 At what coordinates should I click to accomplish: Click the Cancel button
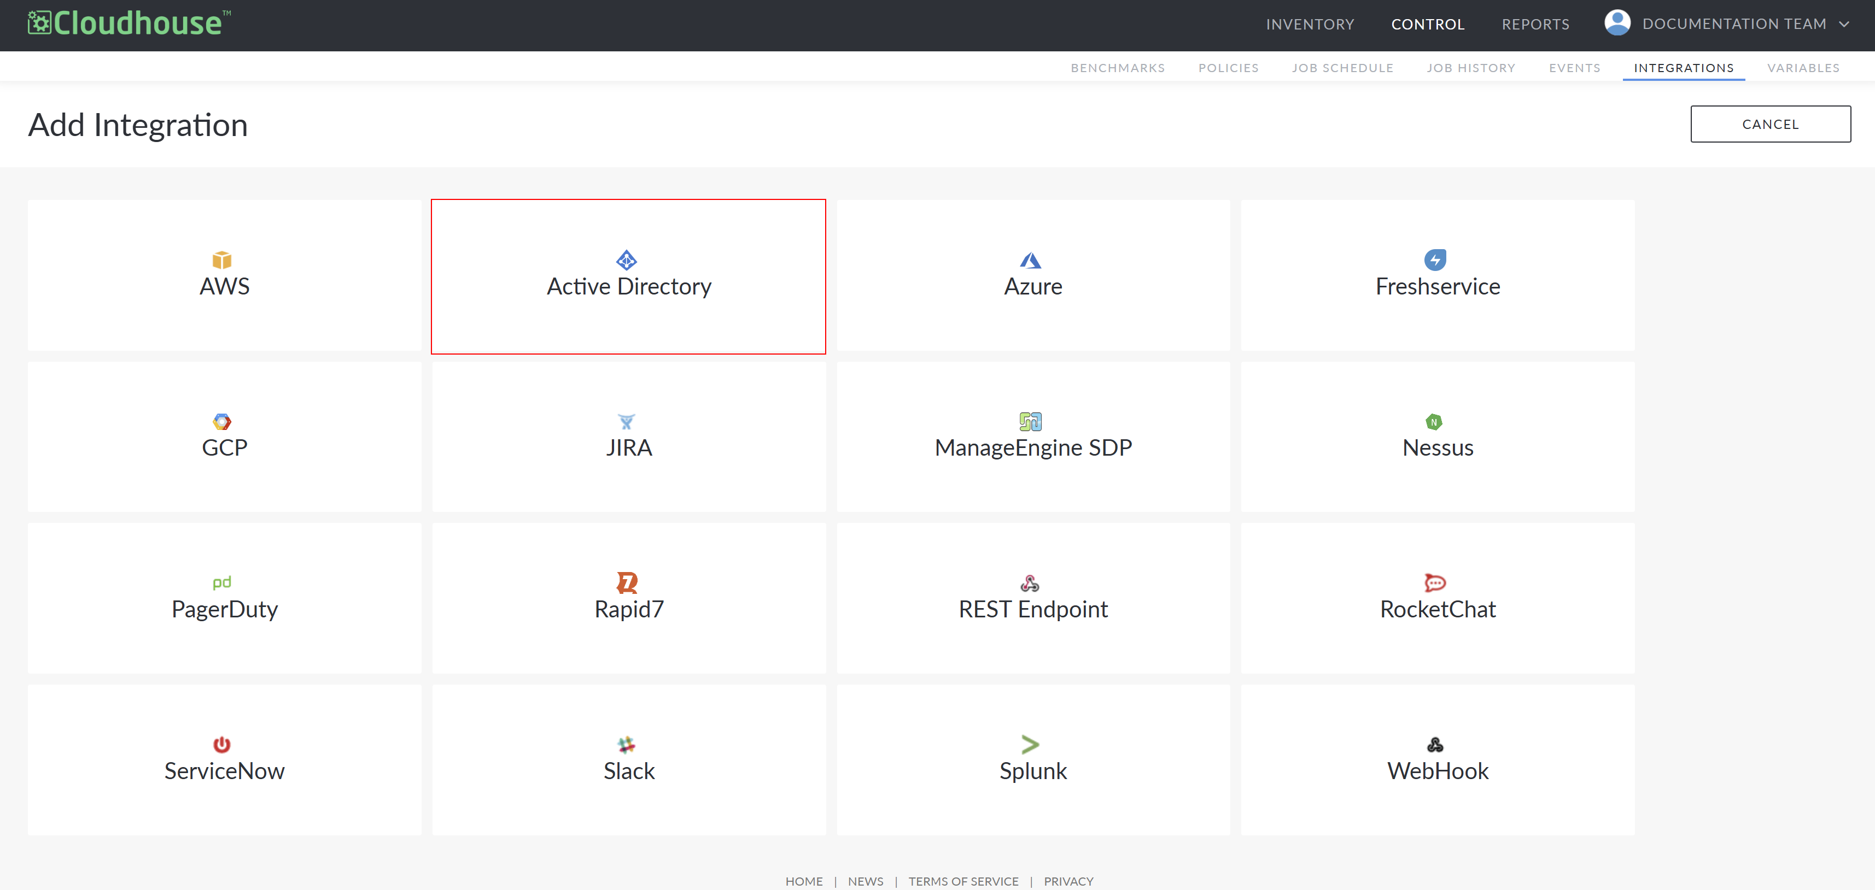(1770, 125)
